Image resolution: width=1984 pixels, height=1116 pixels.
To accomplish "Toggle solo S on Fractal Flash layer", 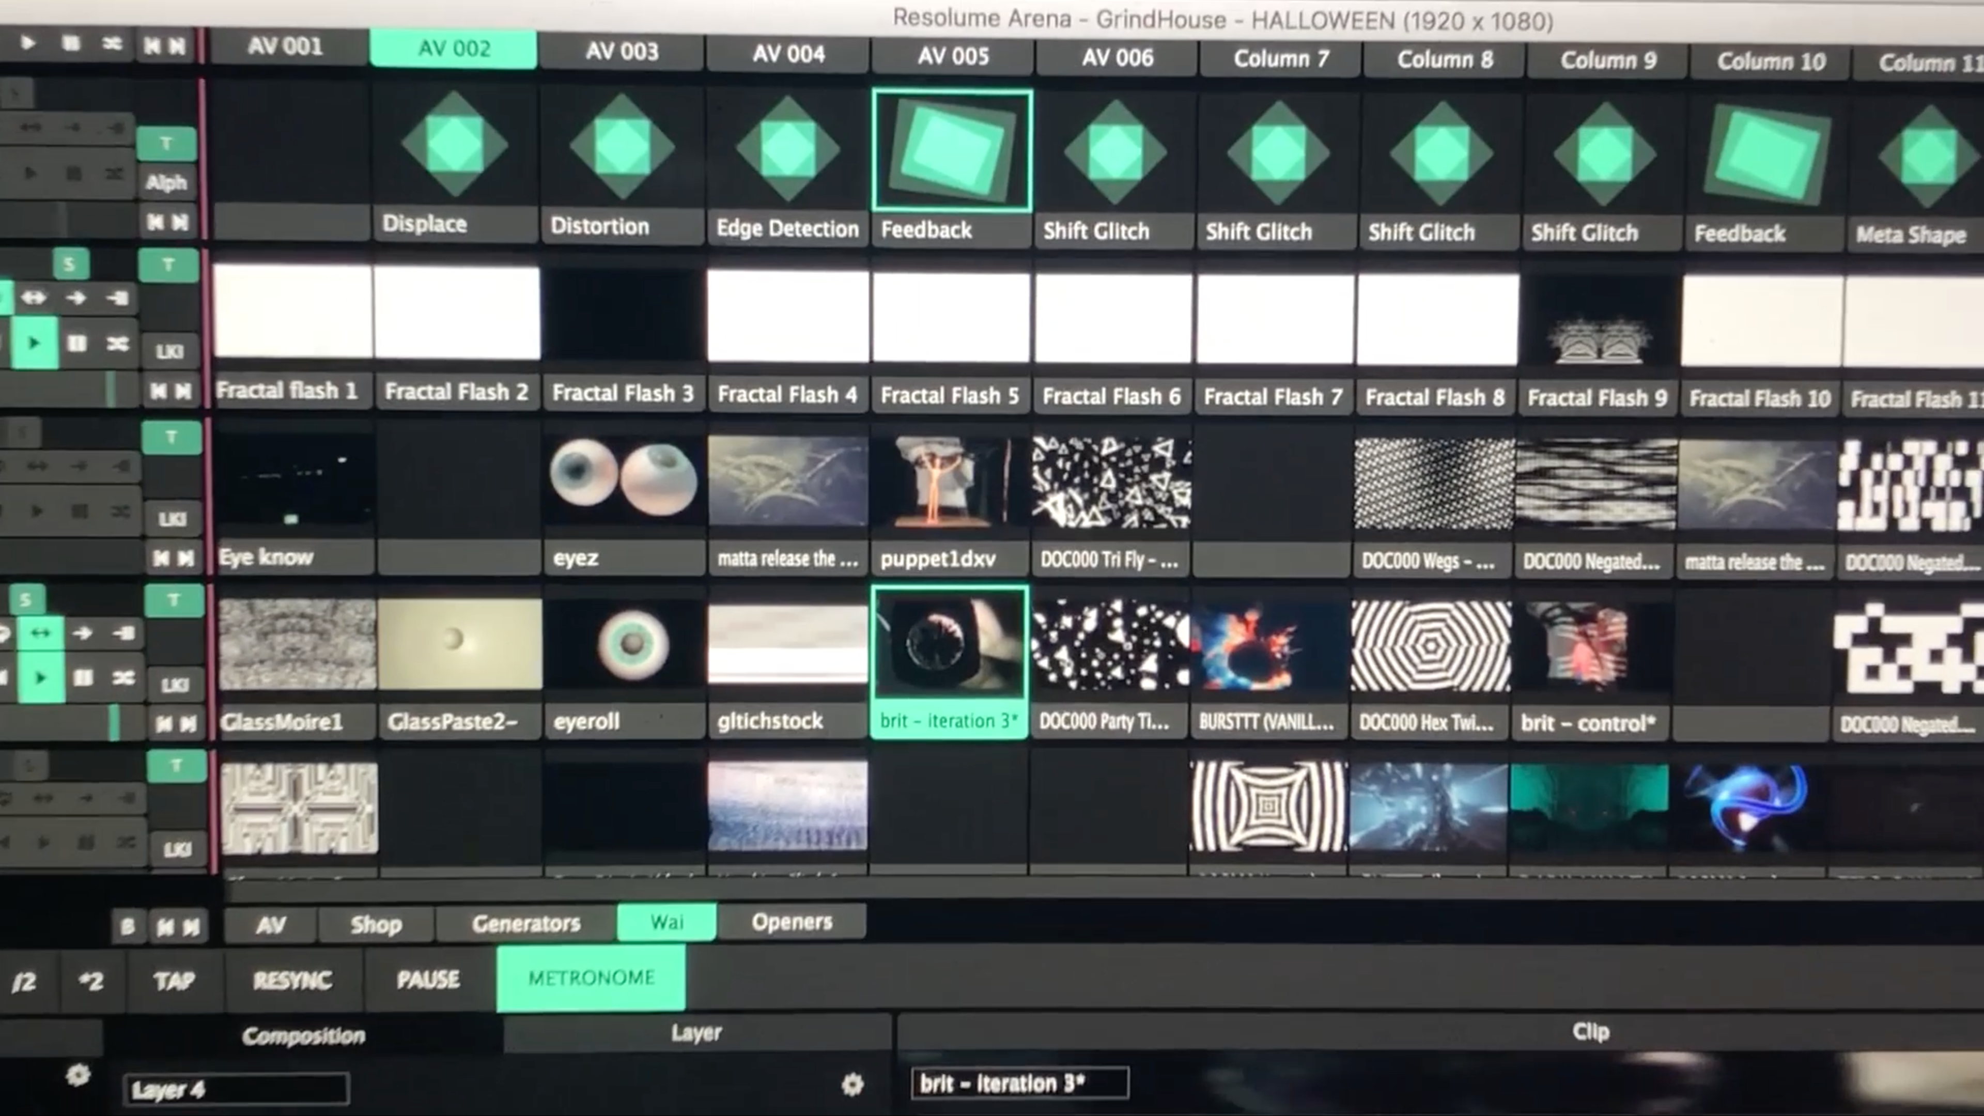I will 69,264.
